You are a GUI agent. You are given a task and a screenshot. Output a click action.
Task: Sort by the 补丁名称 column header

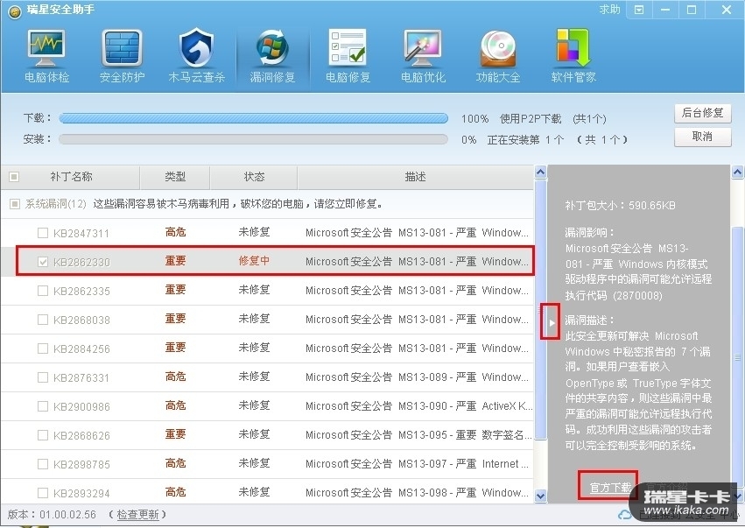71,177
